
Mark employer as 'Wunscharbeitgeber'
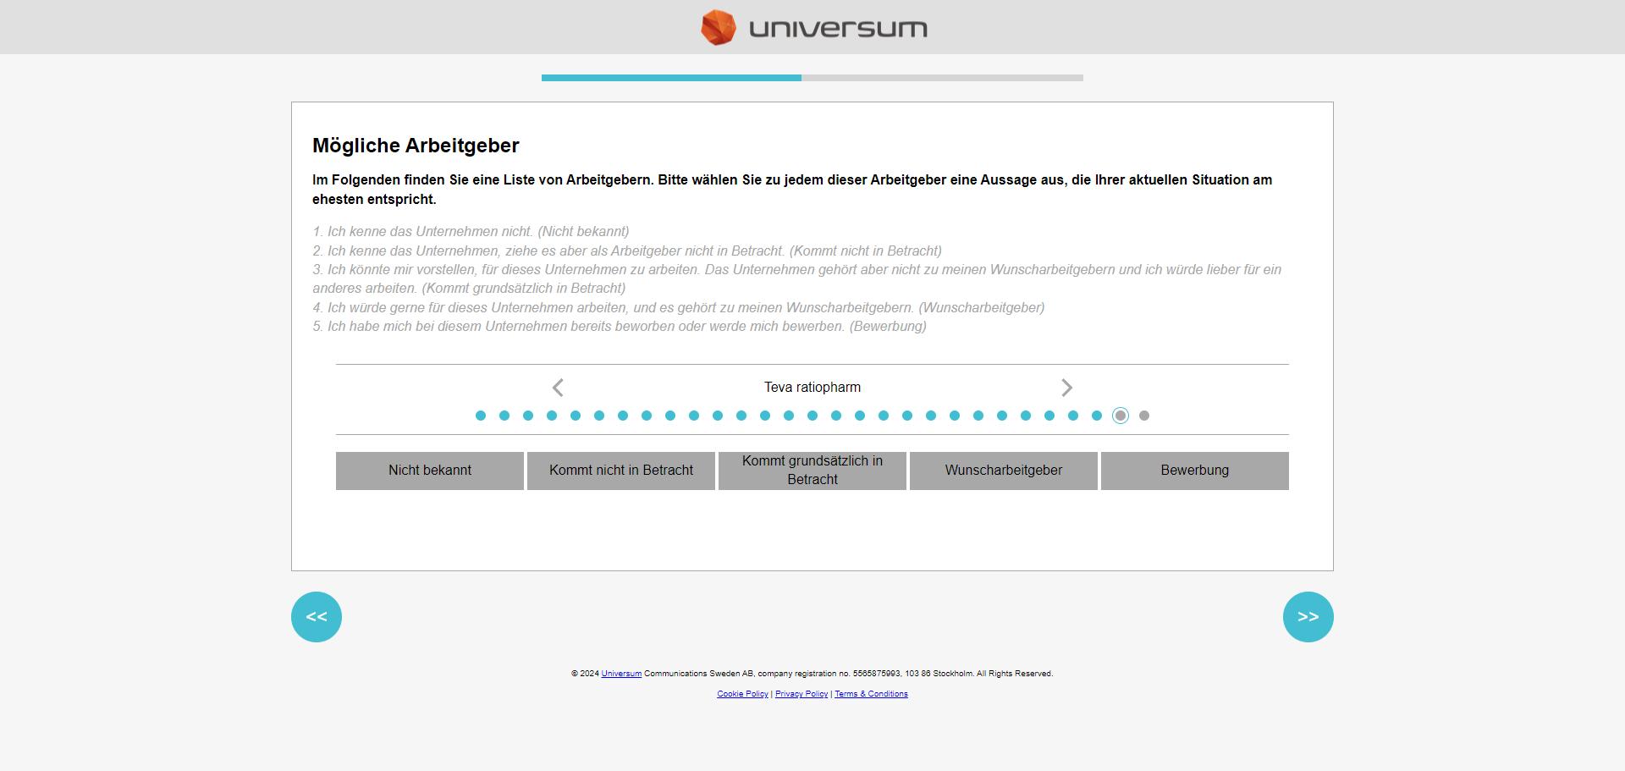1004,471
